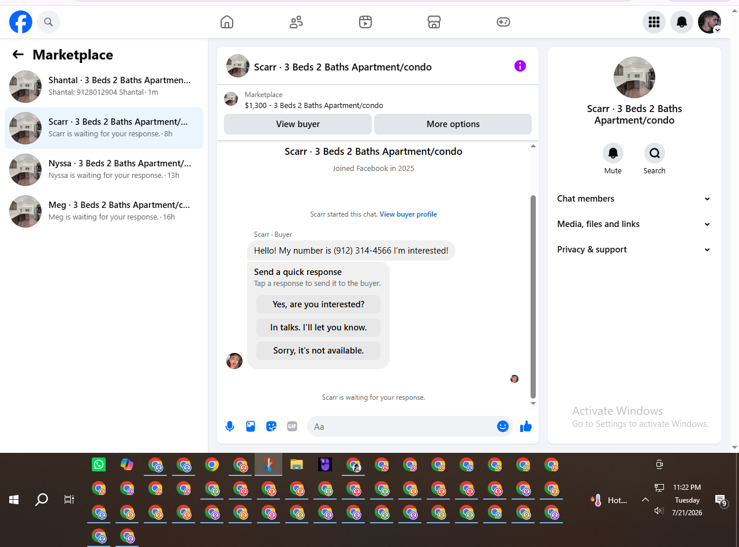Screen dimensions: 739x547
Task: Record a voice clip with microphone icon
Action: point(230,426)
